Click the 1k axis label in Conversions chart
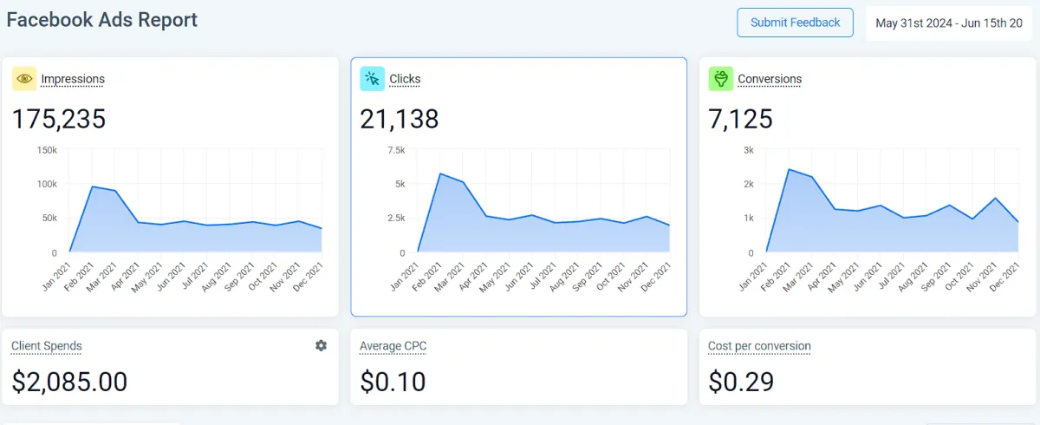 pos(748,218)
